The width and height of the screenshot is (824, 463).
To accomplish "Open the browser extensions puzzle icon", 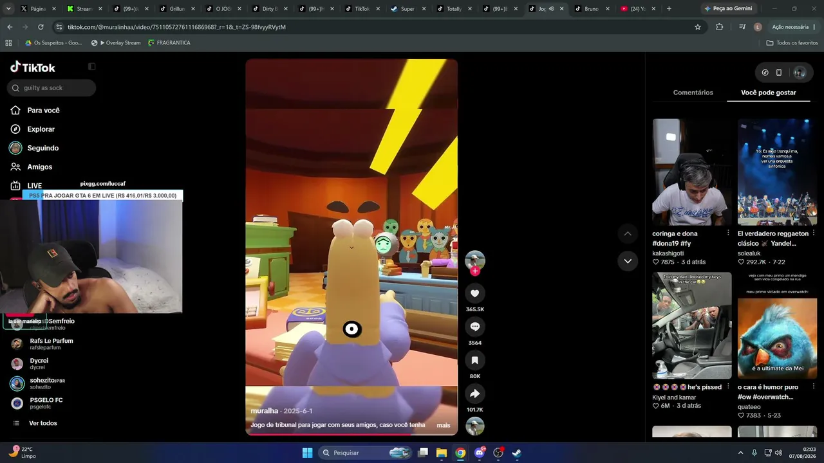I will click(720, 27).
